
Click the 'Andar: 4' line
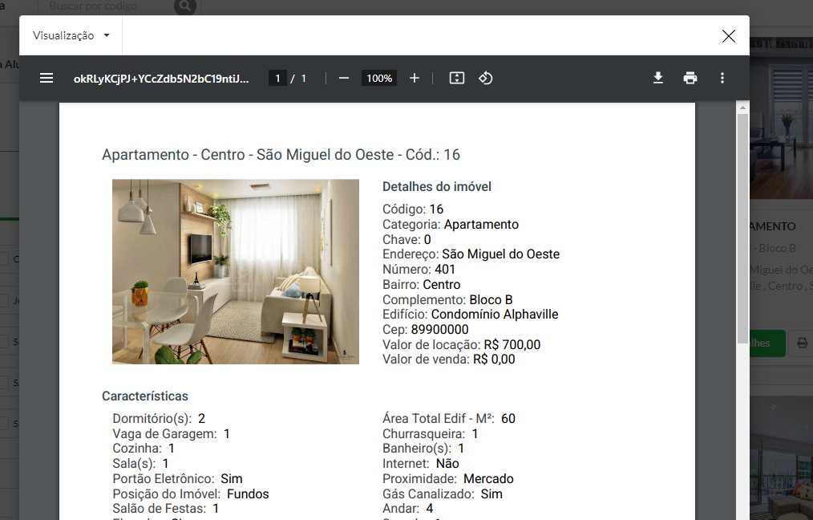[407, 509]
